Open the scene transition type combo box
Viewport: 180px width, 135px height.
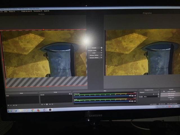149,92
